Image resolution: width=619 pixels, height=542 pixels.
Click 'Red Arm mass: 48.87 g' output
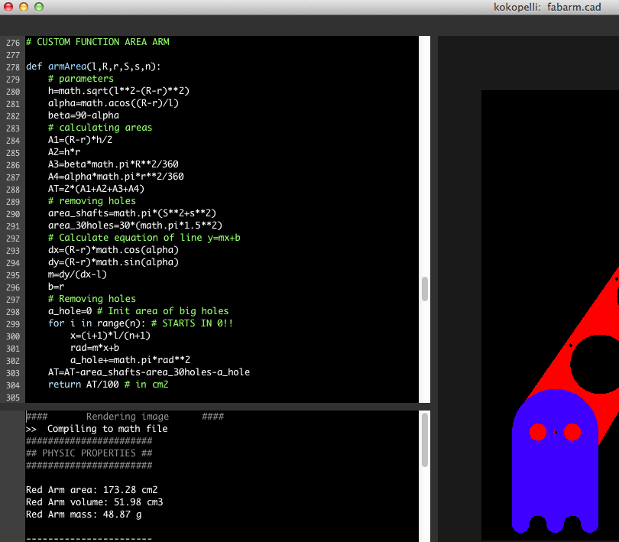coord(84,514)
